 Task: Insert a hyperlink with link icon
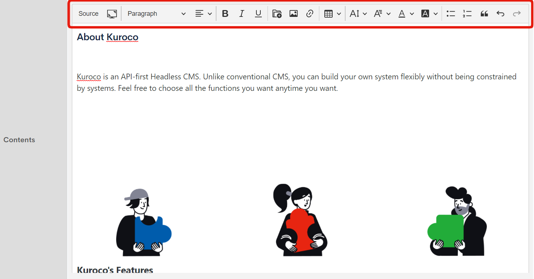point(310,14)
